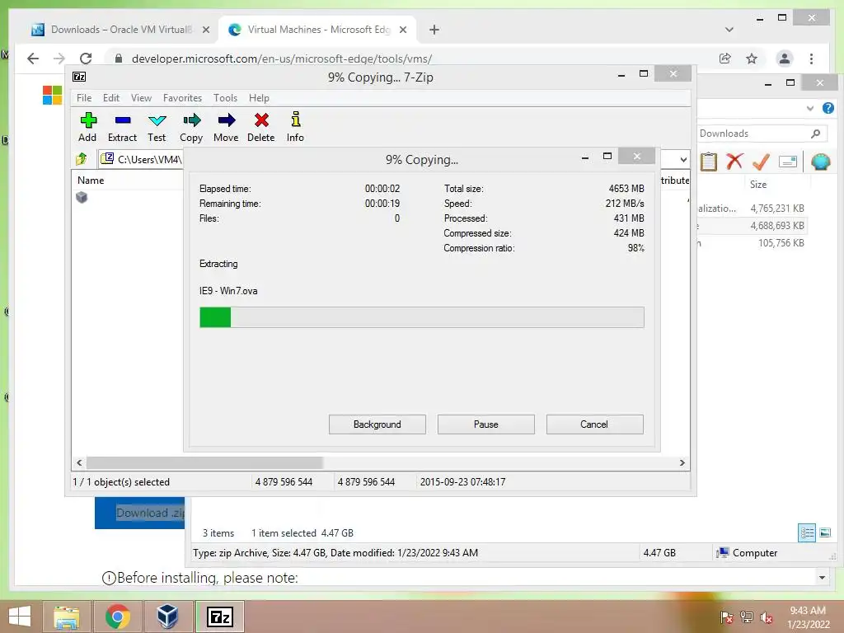
Task: Click the Name column header in 7-Zip
Action: point(91,181)
